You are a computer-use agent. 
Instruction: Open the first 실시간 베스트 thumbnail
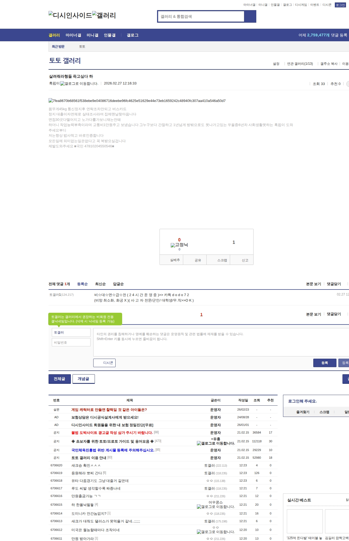click(x=305, y=521)
